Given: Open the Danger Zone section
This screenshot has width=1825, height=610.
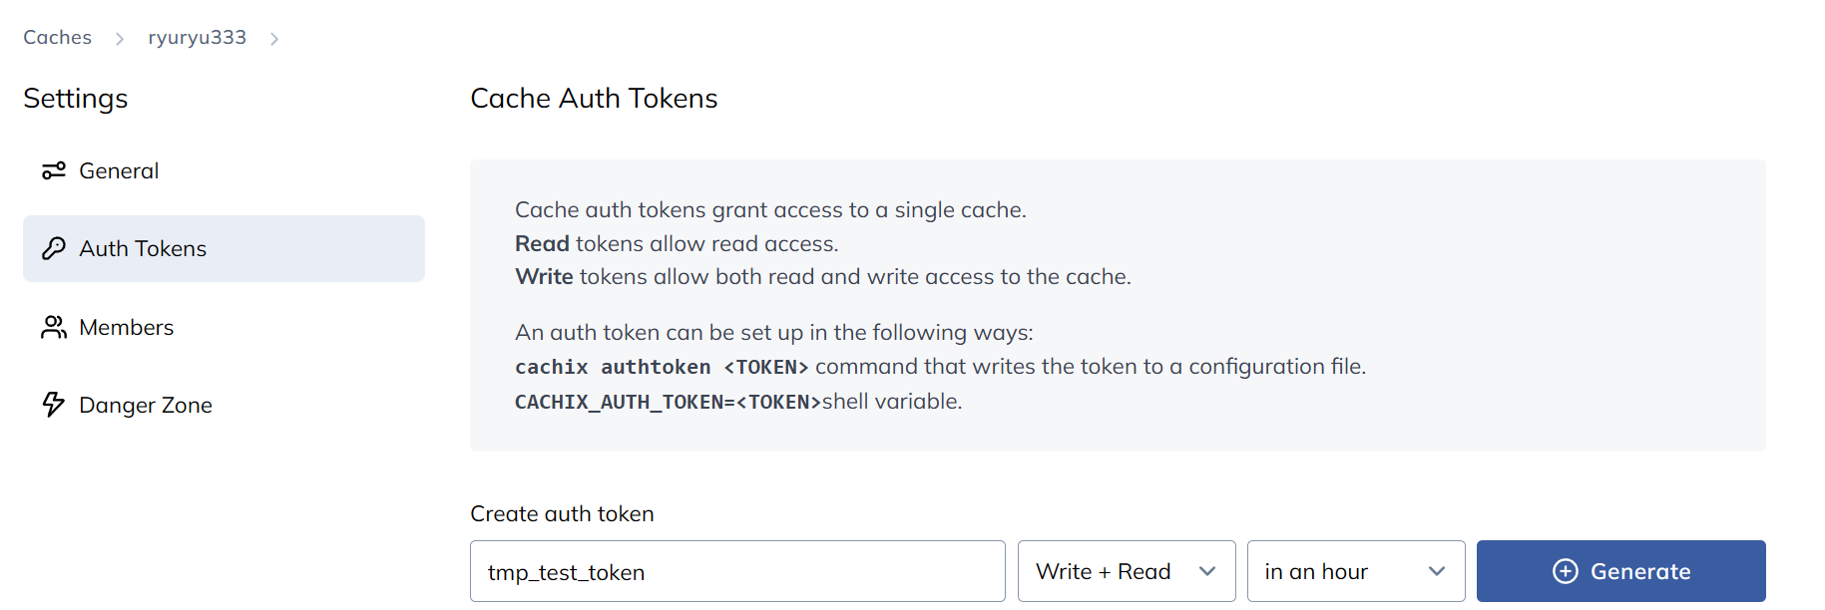Looking at the screenshot, I should pos(146,405).
